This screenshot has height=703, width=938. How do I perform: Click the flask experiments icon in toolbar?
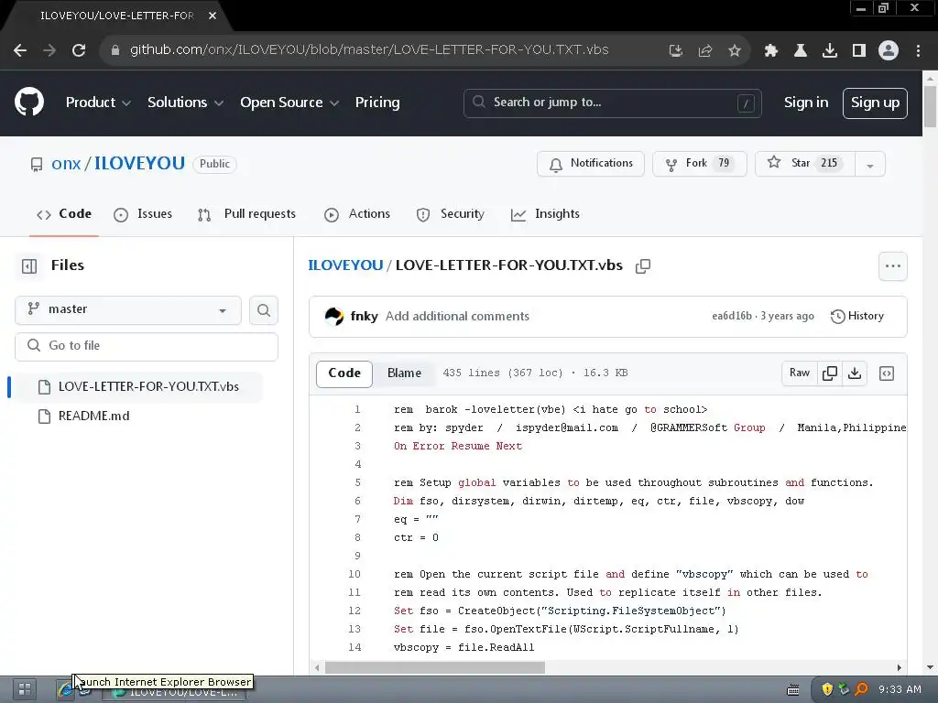click(800, 51)
